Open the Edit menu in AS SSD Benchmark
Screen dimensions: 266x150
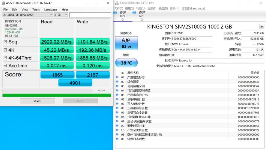tap(15, 10)
